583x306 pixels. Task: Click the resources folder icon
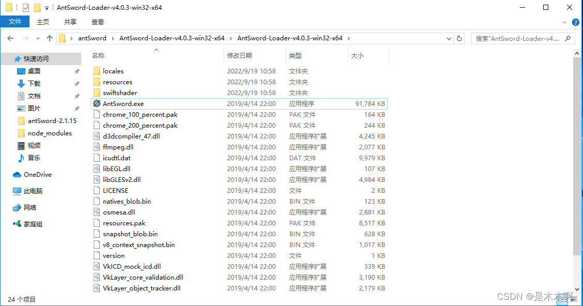[x=97, y=82]
